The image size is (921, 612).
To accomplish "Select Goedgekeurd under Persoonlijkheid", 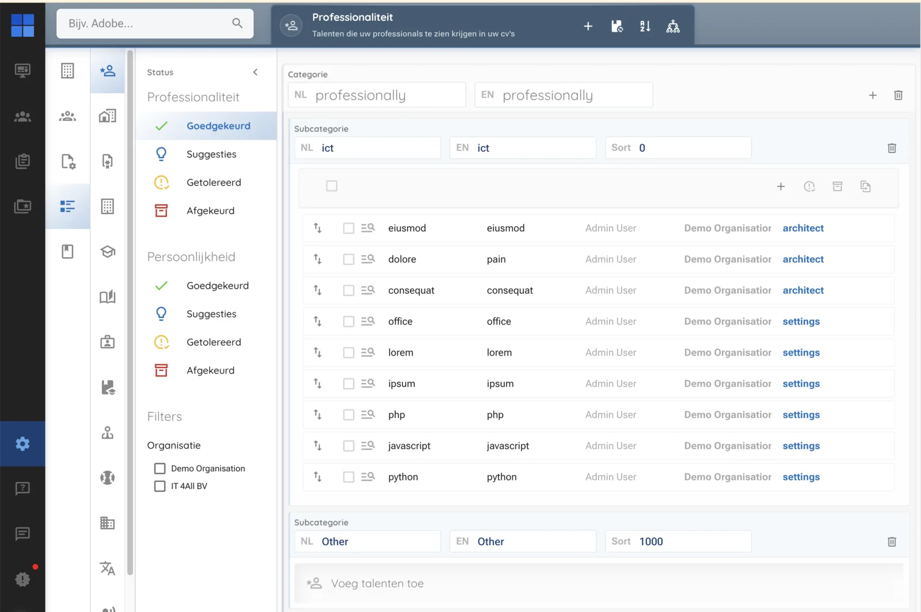I will (x=207, y=285).
